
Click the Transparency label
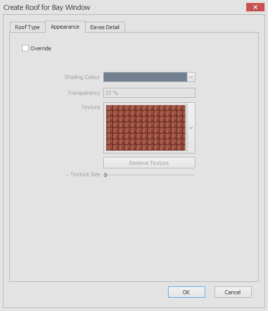(x=84, y=93)
